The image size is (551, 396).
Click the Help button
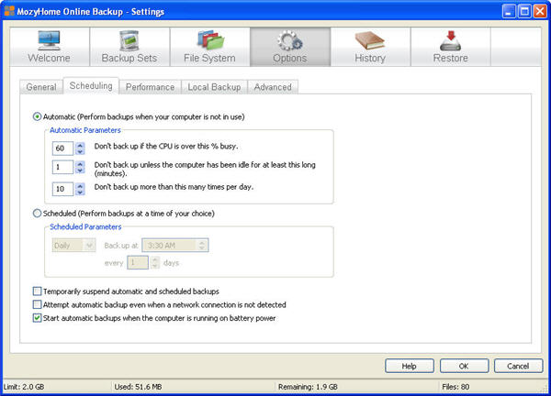410,366
